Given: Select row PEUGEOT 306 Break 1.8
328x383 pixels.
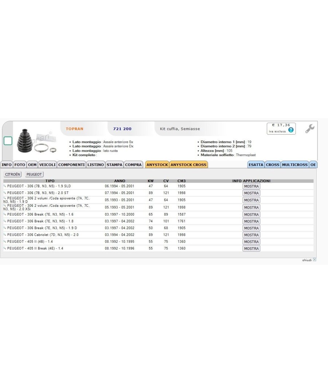Looking at the screenshot, I should [159, 221].
